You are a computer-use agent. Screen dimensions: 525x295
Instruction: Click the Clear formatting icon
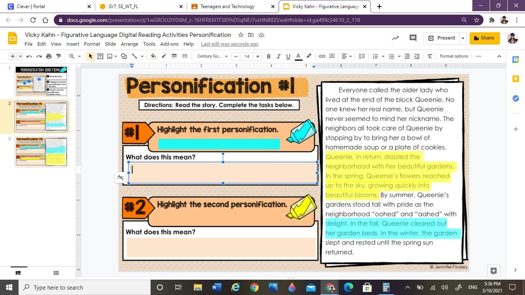pos(430,56)
